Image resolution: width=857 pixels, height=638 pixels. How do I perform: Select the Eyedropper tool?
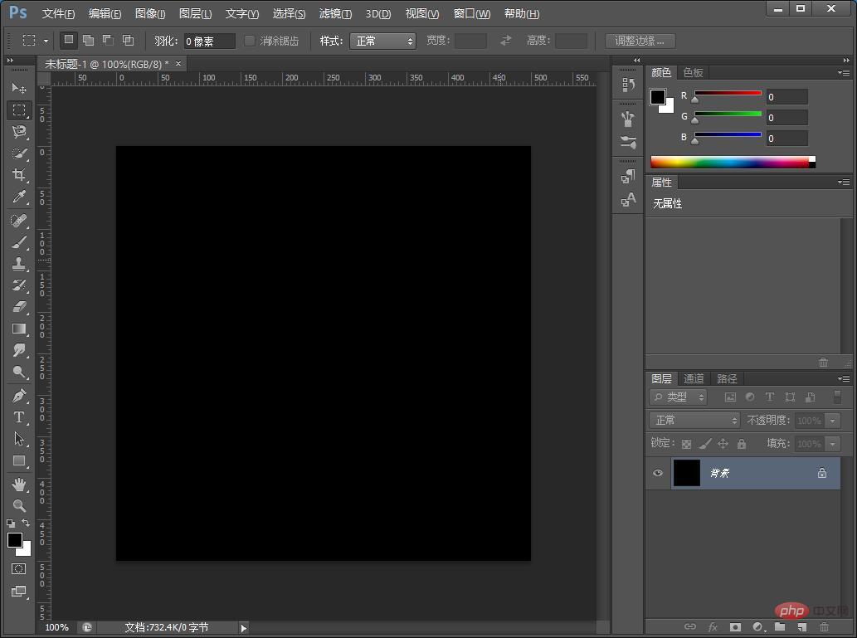point(19,197)
